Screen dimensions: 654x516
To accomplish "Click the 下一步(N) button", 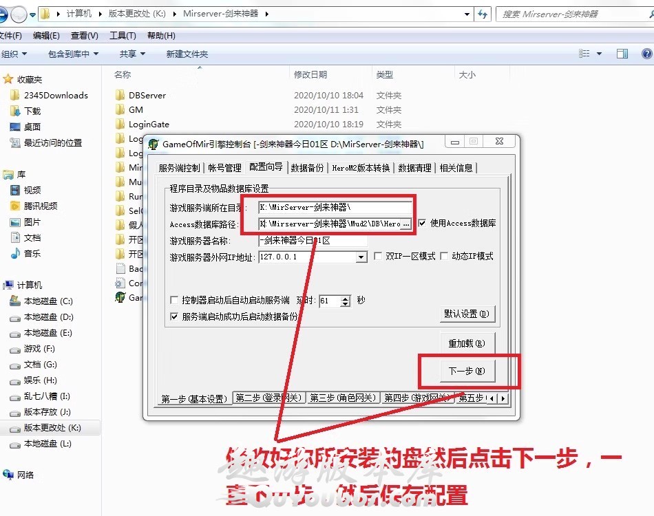I will (467, 371).
